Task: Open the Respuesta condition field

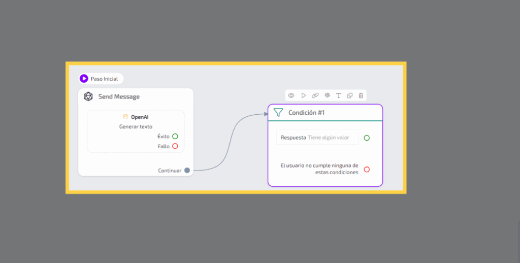Action: point(317,138)
